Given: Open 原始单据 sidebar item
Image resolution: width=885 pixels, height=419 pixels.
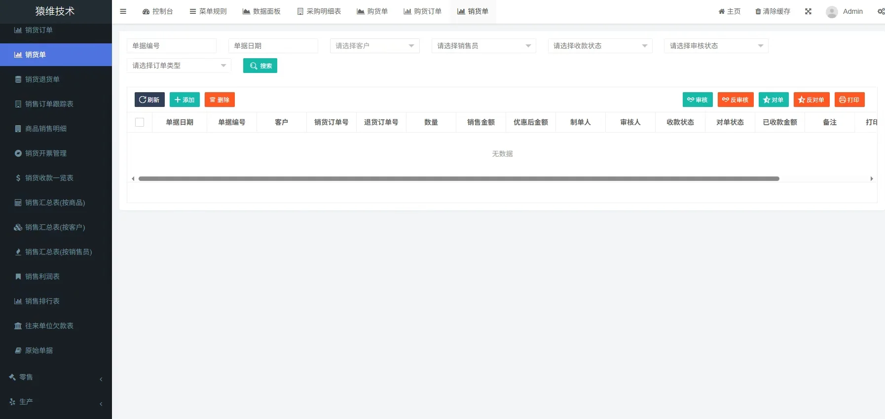Looking at the screenshot, I should click(56, 350).
